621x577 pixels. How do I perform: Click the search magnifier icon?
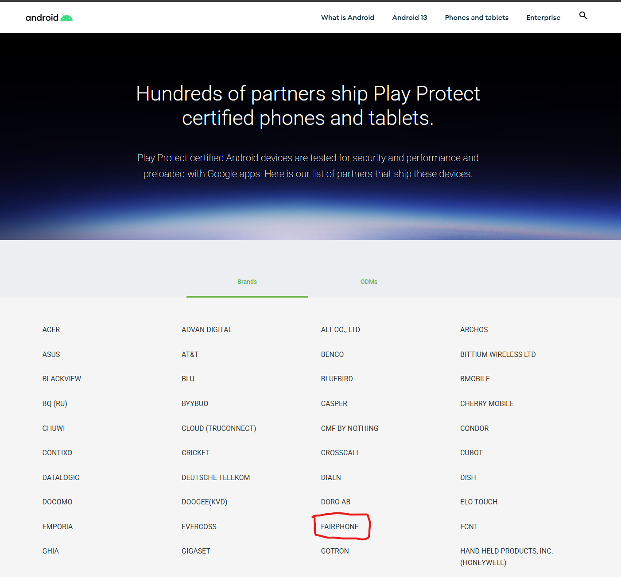click(x=583, y=15)
